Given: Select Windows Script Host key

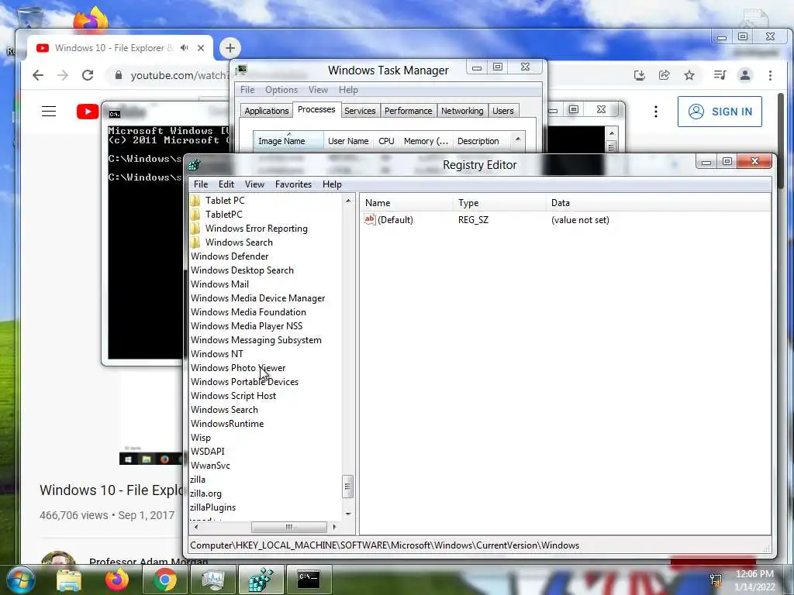Looking at the screenshot, I should [233, 396].
